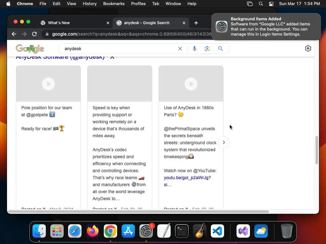This screenshot has height=244, width=326.
Task: Open the Bookmarks menu
Action: [x=114, y=4]
